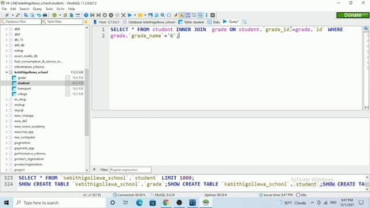370x208 pixels.
Task: Click the broom clear query icon
Action: (x=175, y=15)
